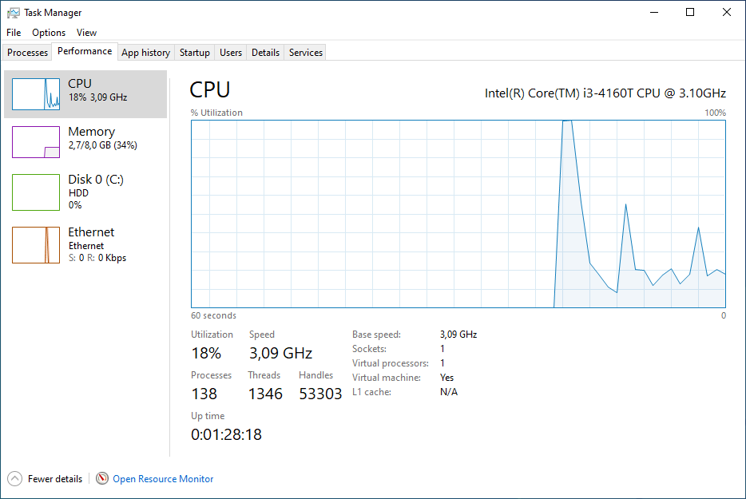The width and height of the screenshot is (746, 499).
Task: Click the red Resource Monitor icon
Action: coord(102,478)
